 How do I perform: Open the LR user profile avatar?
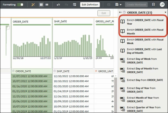click(x=162, y=5)
